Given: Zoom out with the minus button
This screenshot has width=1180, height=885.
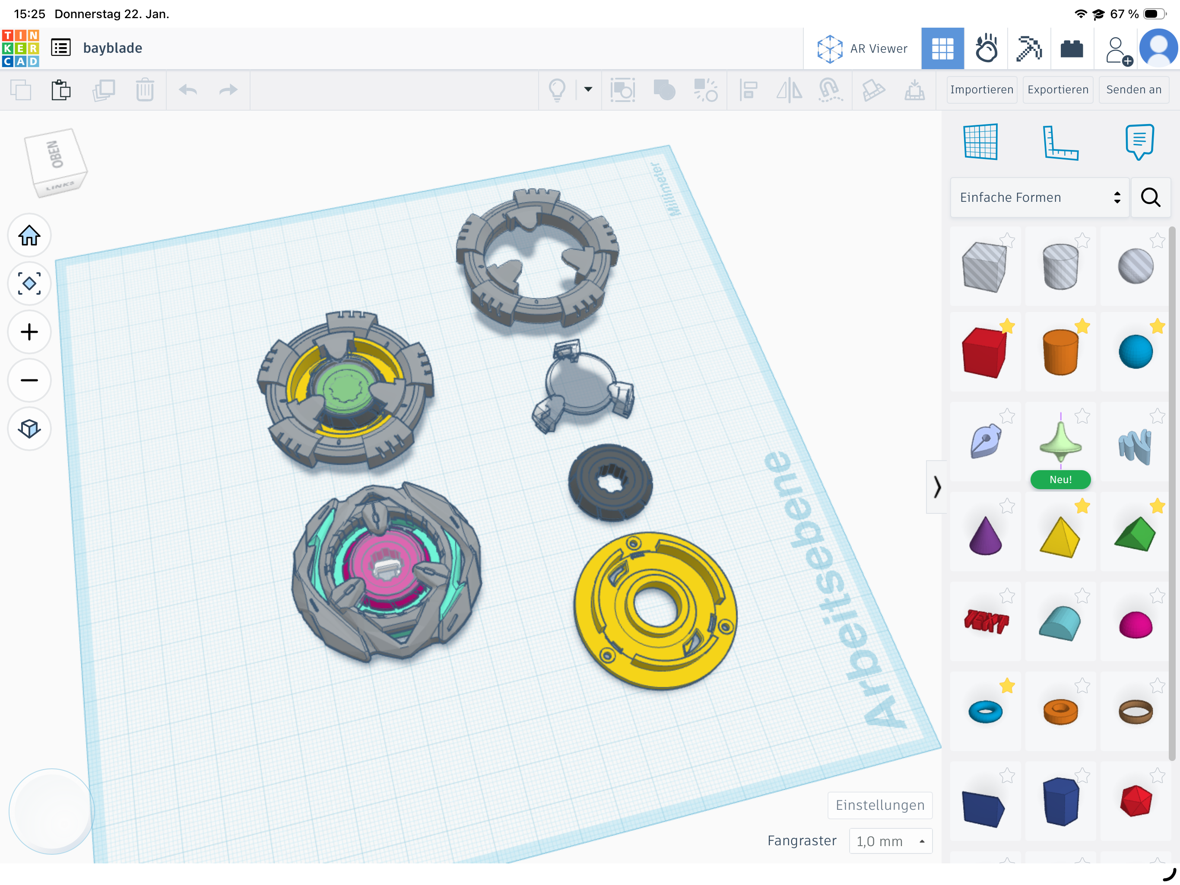Looking at the screenshot, I should pyautogui.click(x=29, y=380).
